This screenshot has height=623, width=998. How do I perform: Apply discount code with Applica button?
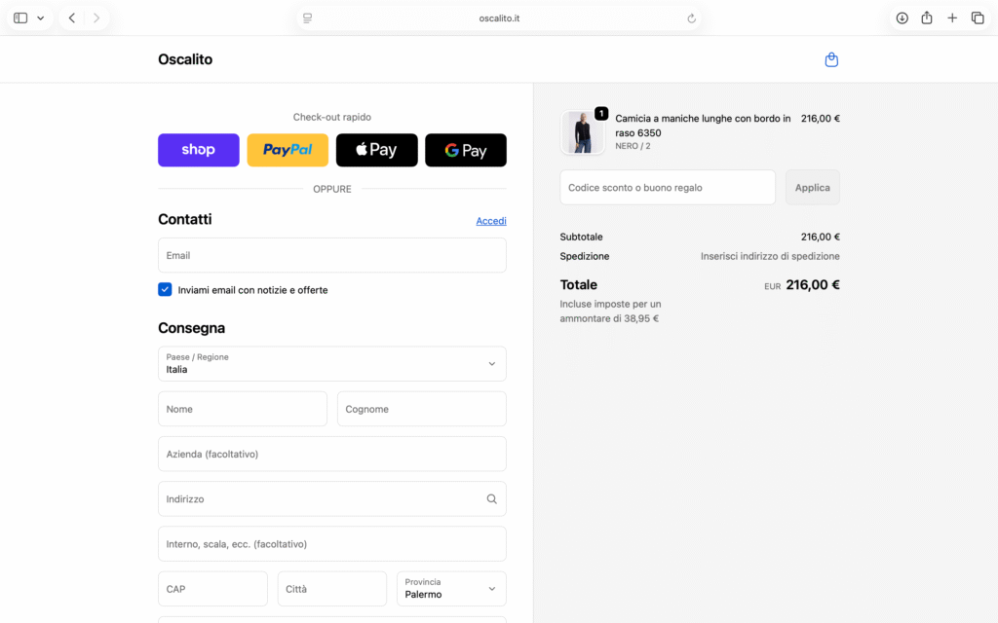click(x=812, y=188)
